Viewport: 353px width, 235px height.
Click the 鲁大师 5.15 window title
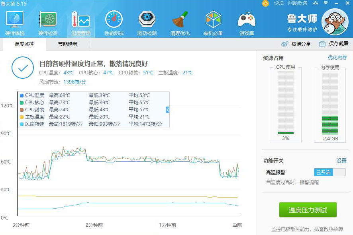click(x=14, y=4)
